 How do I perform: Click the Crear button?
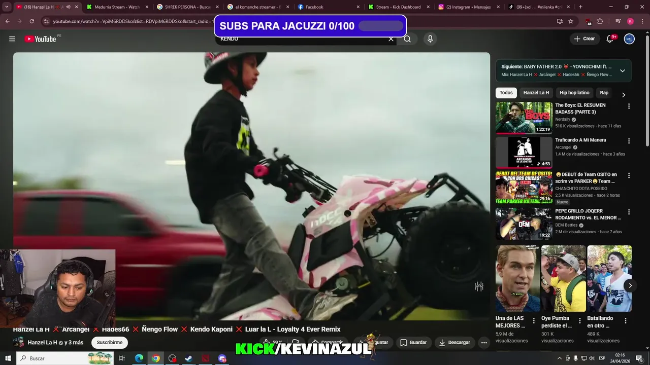pyautogui.click(x=584, y=39)
